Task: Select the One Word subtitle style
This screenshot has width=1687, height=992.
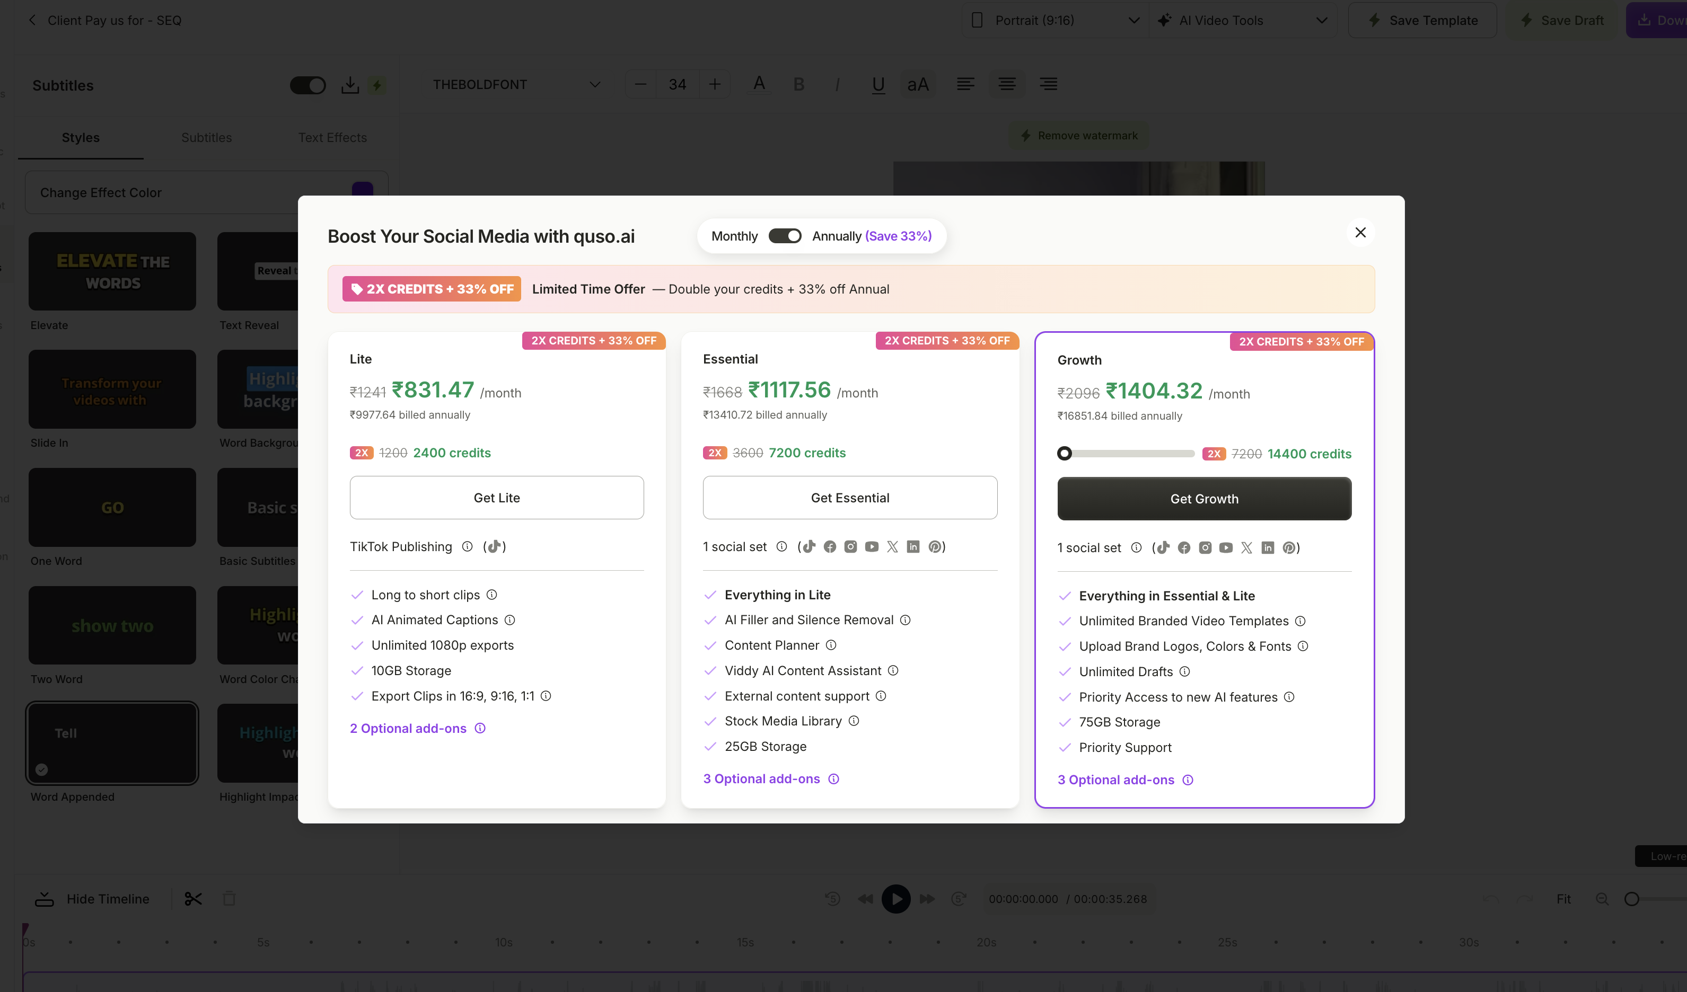Action: coord(112,507)
